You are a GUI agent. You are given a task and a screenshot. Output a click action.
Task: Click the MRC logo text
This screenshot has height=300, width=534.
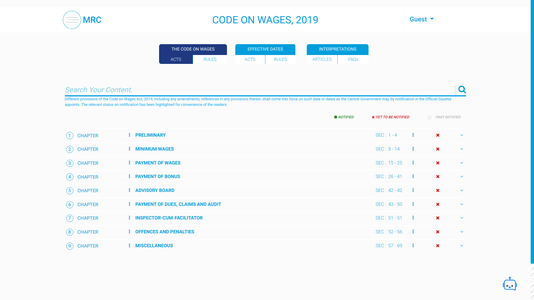(x=92, y=20)
